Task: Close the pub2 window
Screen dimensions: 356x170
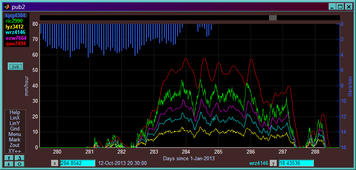Action: coord(348,7)
